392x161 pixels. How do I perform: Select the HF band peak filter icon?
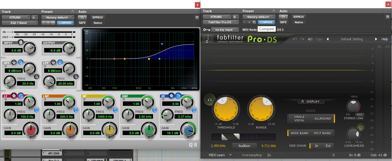click(172, 96)
